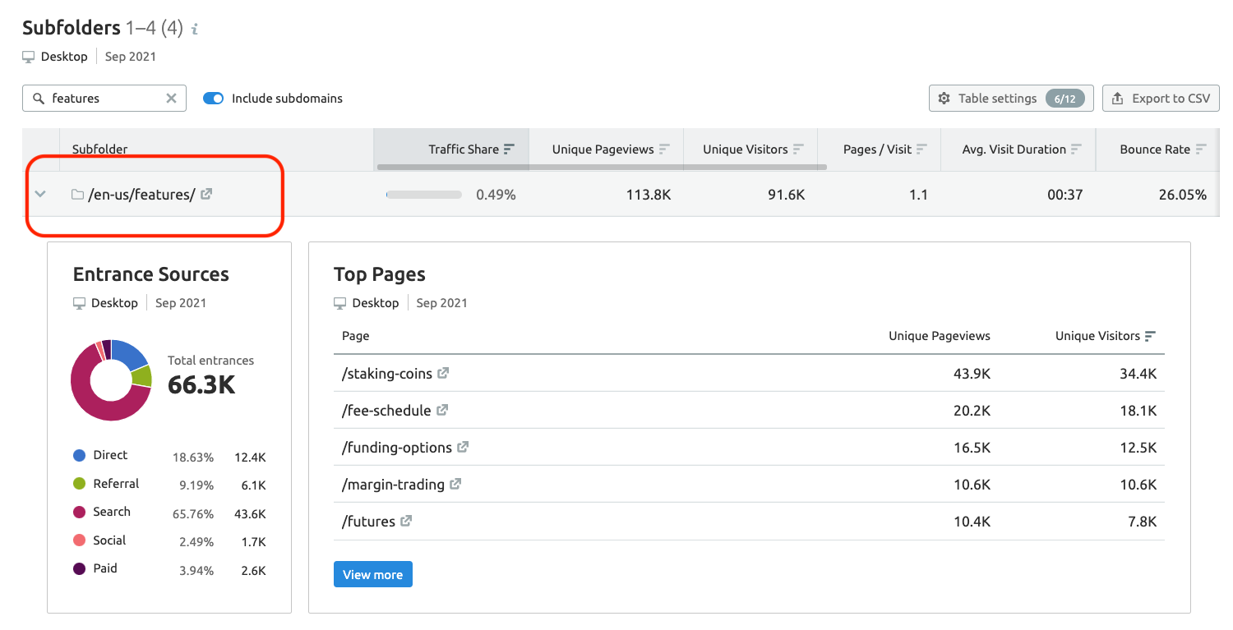Click the Paid purple legend dot
The height and width of the screenshot is (630, 1233).
tap(79, 568)
